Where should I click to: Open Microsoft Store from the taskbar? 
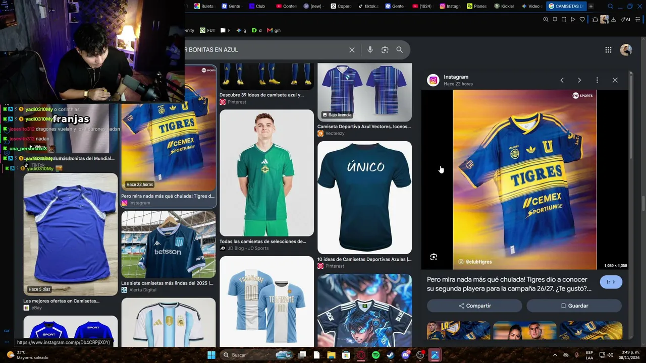346,355
